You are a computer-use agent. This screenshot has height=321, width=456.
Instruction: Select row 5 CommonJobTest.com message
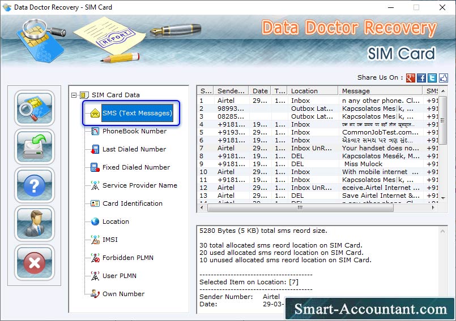(x=318, y=132)
